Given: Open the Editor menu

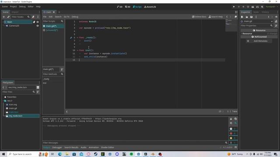Looking at the screenshot, I should point(31,7).
